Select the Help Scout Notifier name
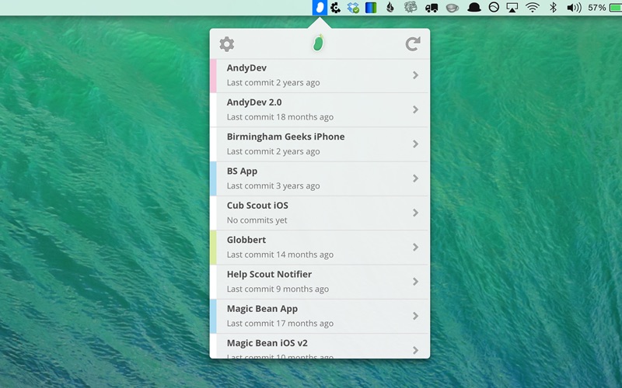 point(269,275)
